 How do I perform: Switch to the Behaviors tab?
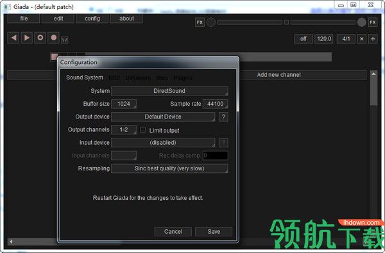[138, 78]
